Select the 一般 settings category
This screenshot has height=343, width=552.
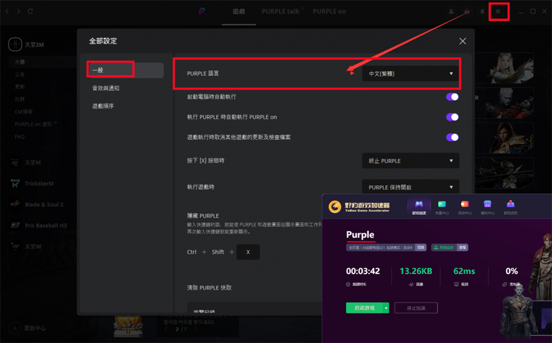pos(125,70)
